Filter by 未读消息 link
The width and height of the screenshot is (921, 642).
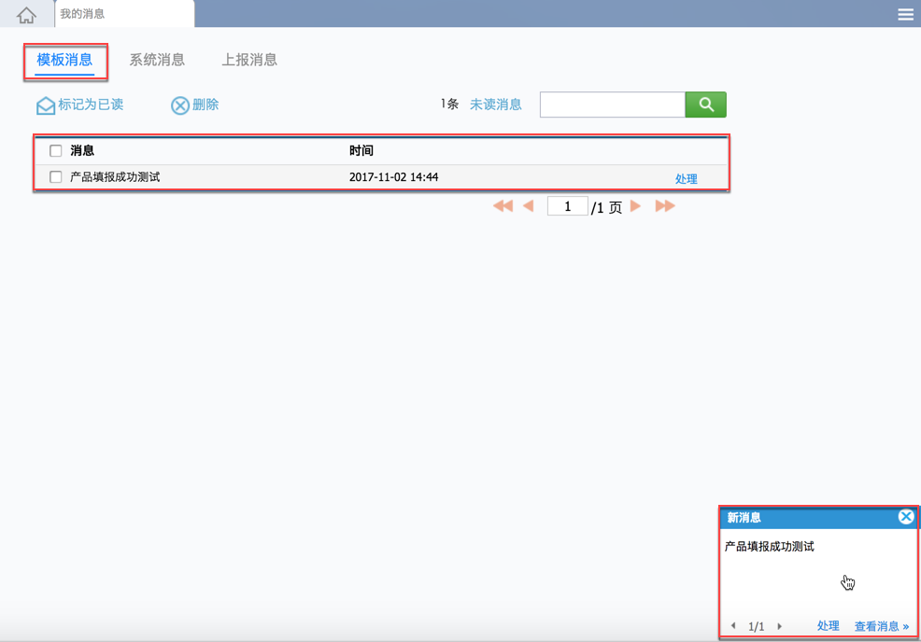pyautogui.click(x=496, y=105)
